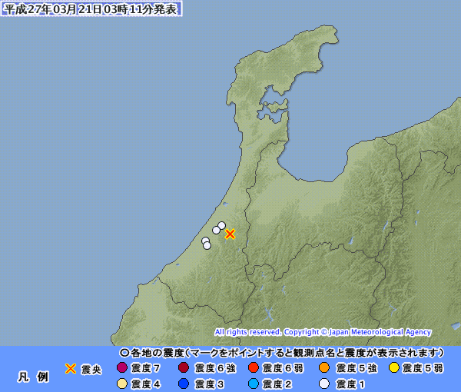Image resolution: width=461 pixels, height=392 pixels.
Task: Click the 震度6強 dark red legend circle
Action: tap(184, 367)
